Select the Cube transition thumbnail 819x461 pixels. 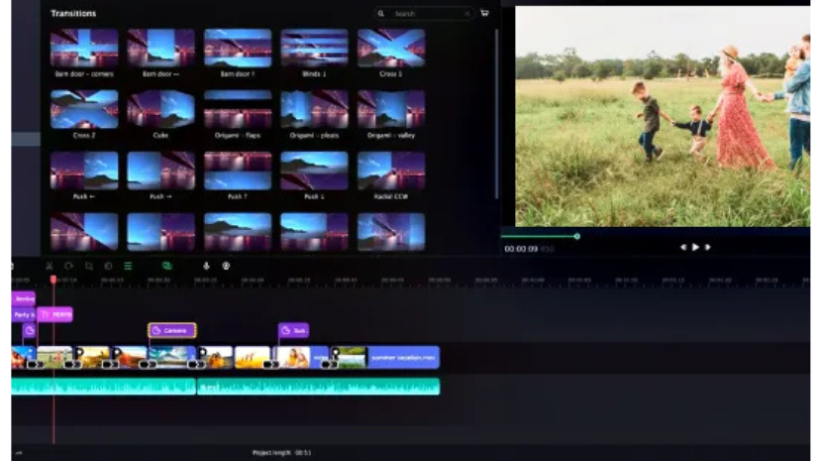[x=160, y=109]
